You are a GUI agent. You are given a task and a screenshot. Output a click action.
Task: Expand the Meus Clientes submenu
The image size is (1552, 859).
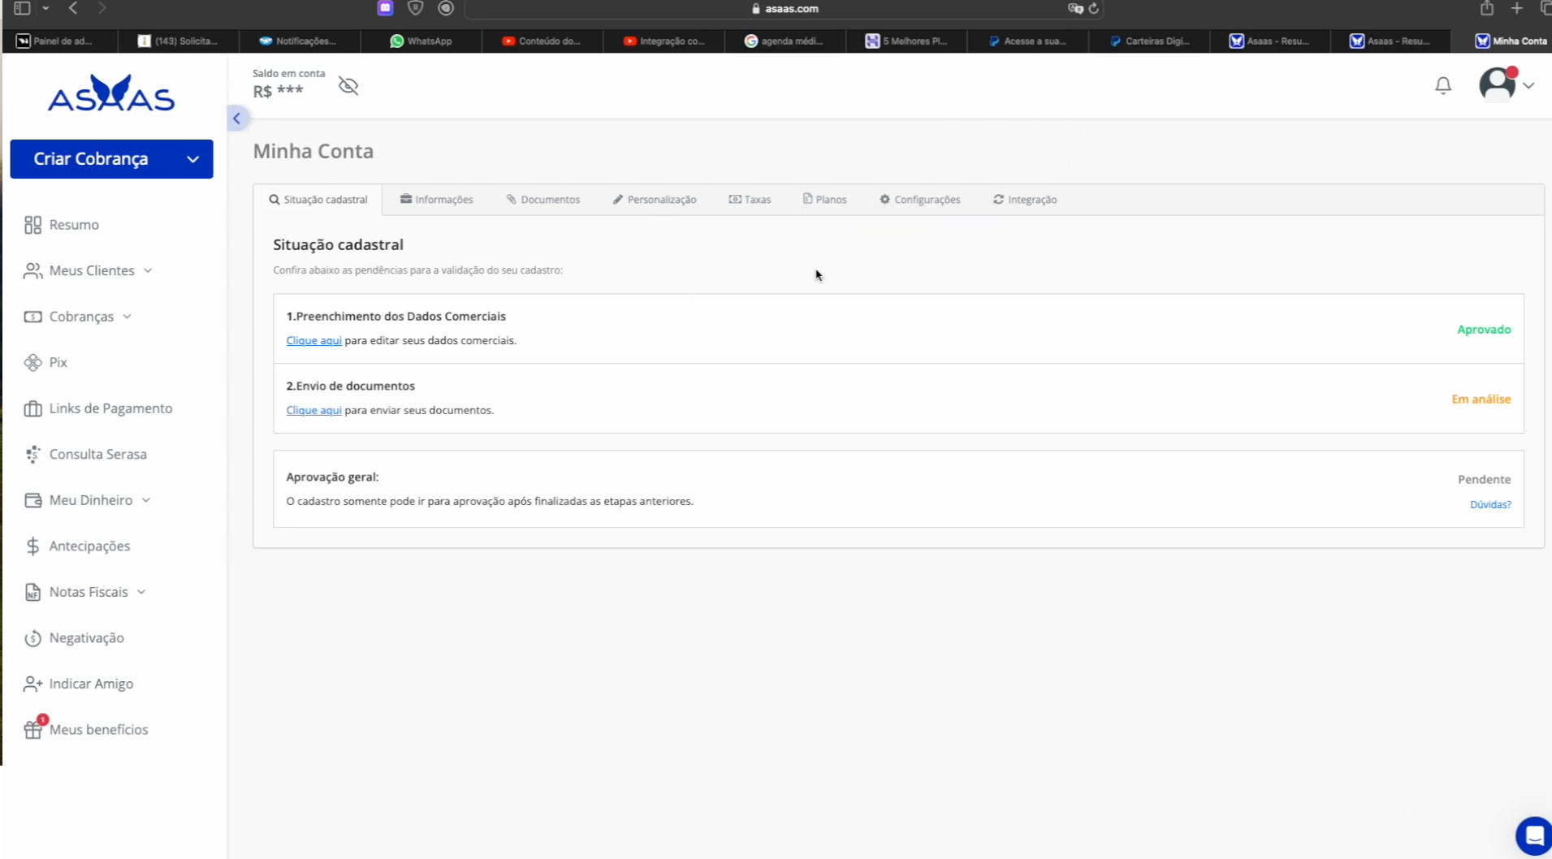click(92, 270)
